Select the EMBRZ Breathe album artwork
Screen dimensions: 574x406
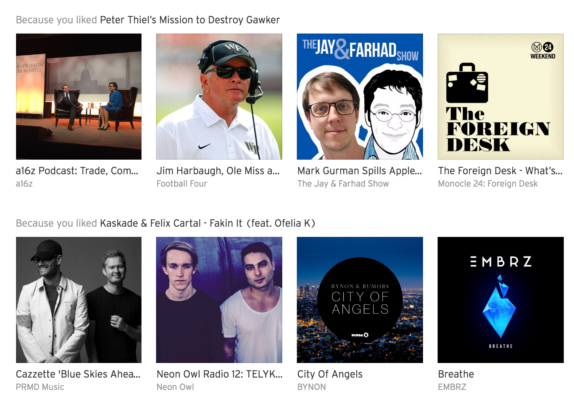(501, 300)
